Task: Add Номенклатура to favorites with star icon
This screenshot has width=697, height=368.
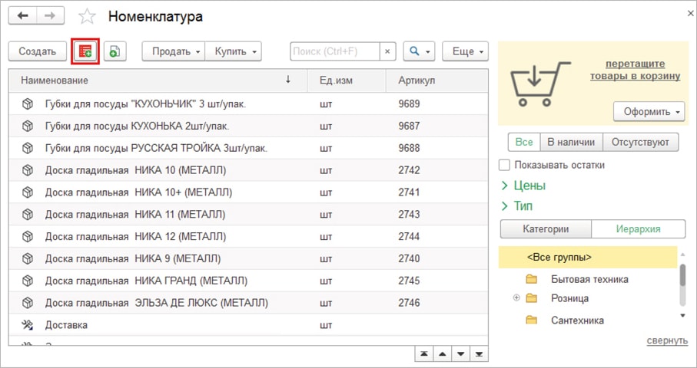Action: [x=88, y=17]
